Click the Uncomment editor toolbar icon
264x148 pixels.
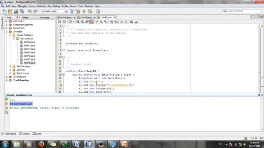(x=136, y=22)
